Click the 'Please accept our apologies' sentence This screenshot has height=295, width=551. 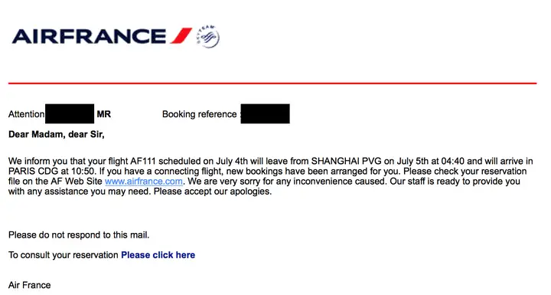point(213,192)
